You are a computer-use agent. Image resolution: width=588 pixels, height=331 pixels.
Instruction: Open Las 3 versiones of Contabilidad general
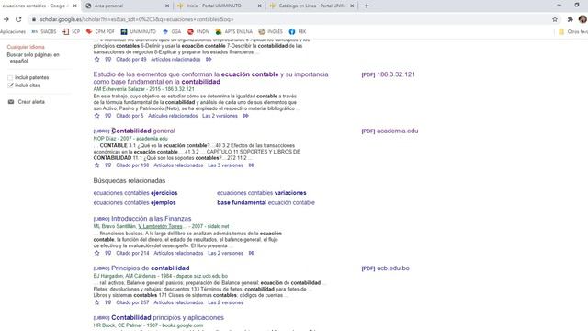tap(225, 165)
